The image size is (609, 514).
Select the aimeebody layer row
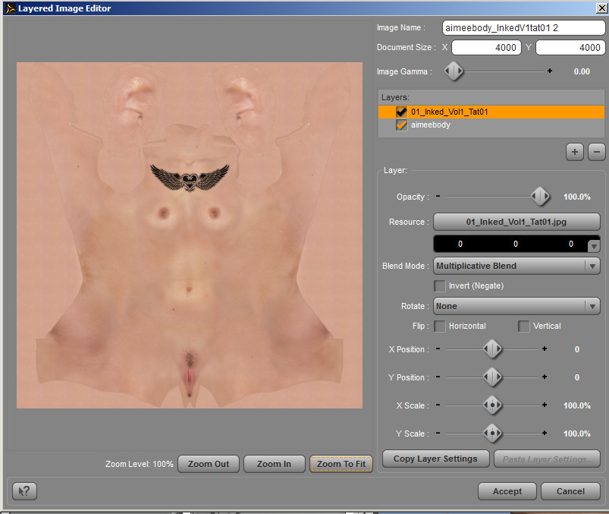coord(491,125)
